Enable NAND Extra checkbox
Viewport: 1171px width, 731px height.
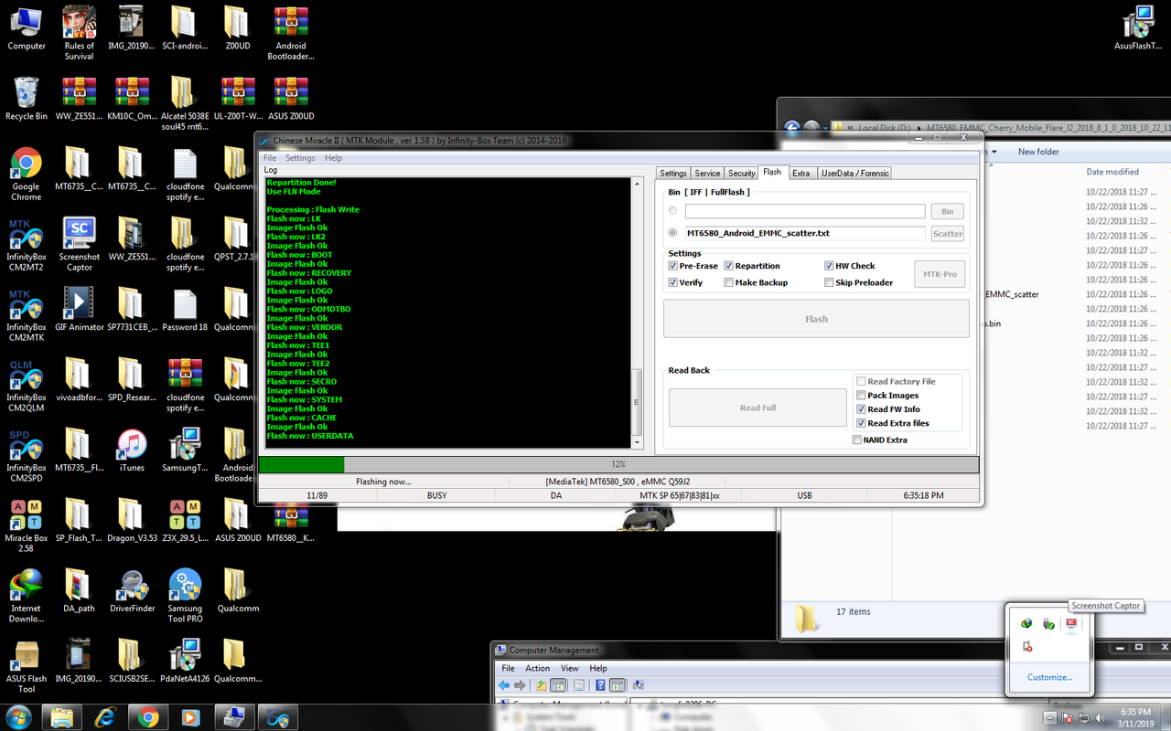(x=856, y=440)
